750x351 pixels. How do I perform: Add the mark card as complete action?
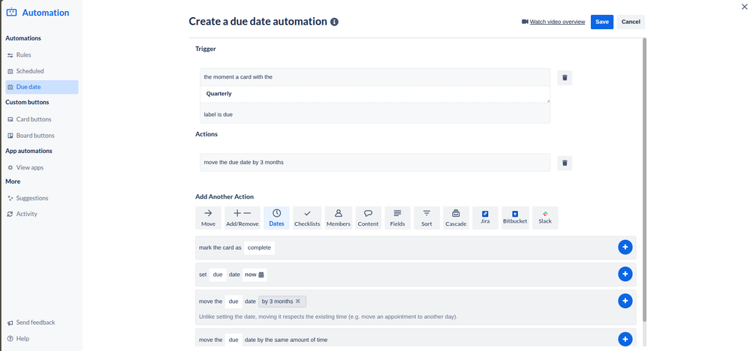pyautogui.click(x=625, y=247)
